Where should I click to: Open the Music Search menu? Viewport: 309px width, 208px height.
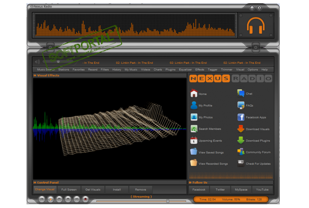click(x=46, y=69)
